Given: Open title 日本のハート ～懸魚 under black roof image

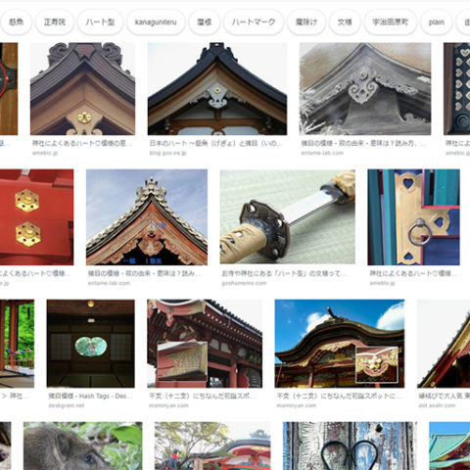Looking at the screenshot, I should tap(215, 143).
